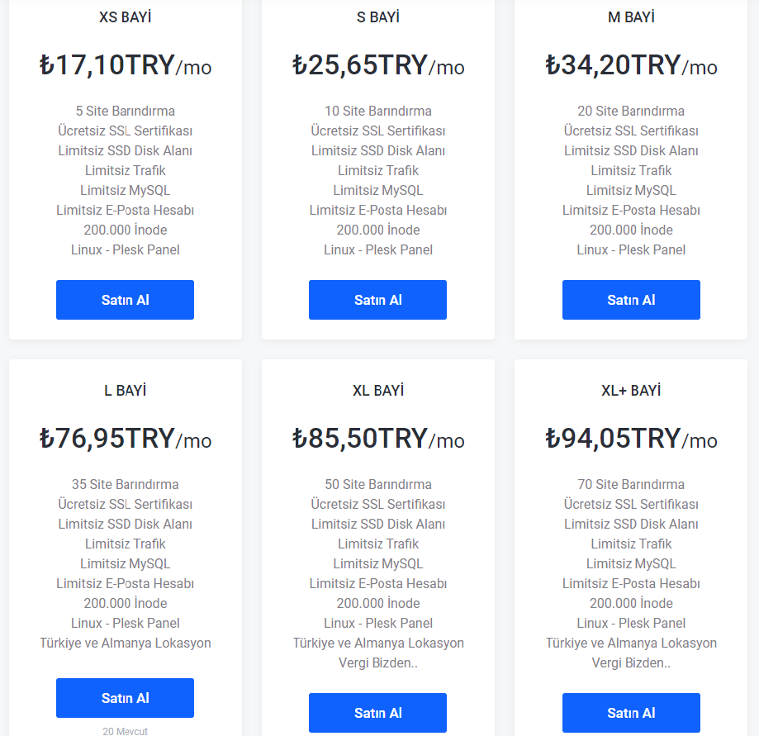The height and width of the screenshot is (736, 759).
Task: Click the '20 Mevcut' availability label
Action: pyautogui.click(x=125, y=731)
